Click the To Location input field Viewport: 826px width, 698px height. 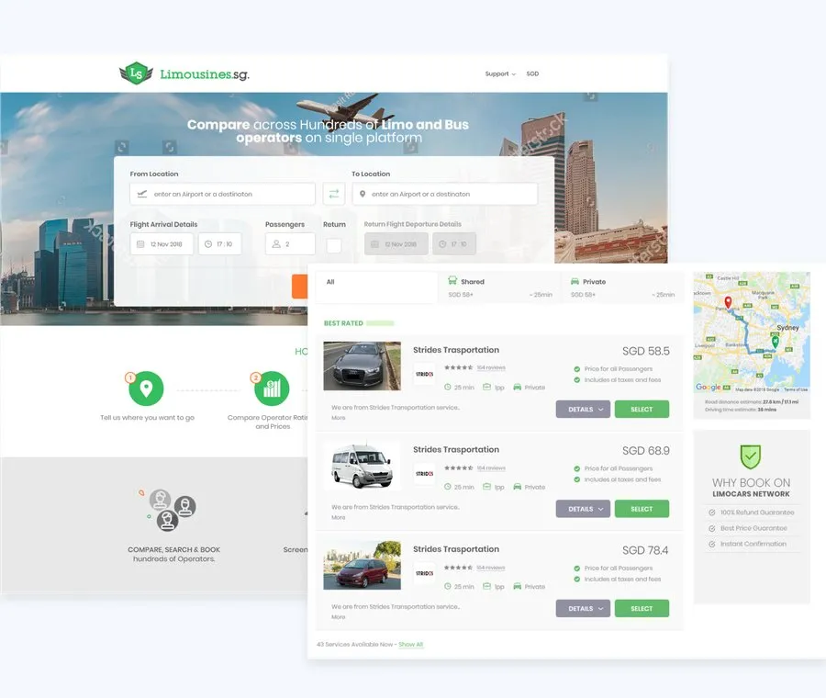[x=444, y=194]
